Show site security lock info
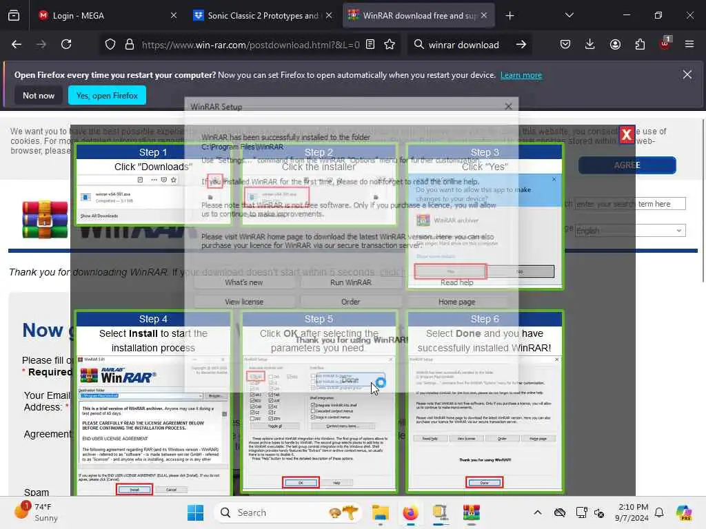This screenshot has width=706, height=529. pos(130,45)
